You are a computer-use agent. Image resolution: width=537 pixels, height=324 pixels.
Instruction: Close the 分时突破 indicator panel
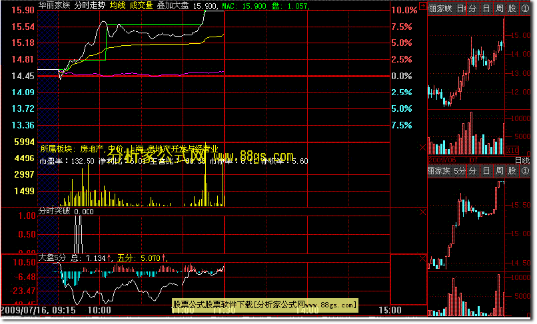(x=422, y=212)
